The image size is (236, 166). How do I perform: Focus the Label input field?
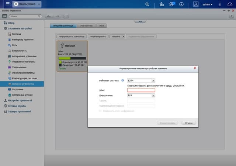click(141, 90)
